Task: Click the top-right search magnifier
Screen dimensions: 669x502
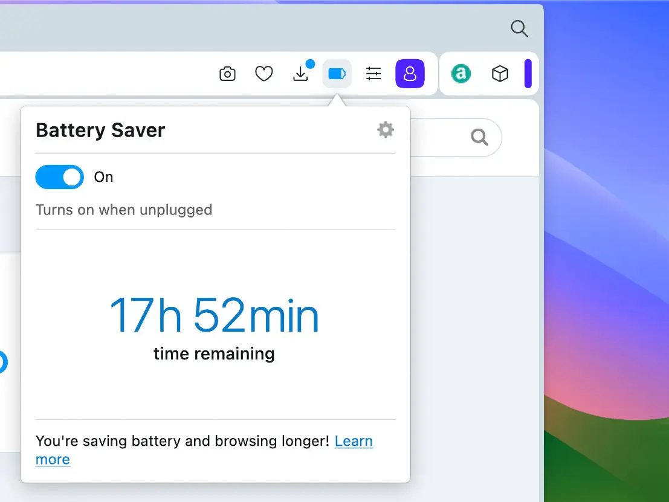Action: (519, 28)
